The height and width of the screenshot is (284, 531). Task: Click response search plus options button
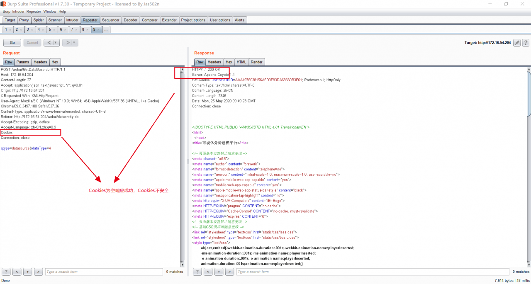click(219, 272)
